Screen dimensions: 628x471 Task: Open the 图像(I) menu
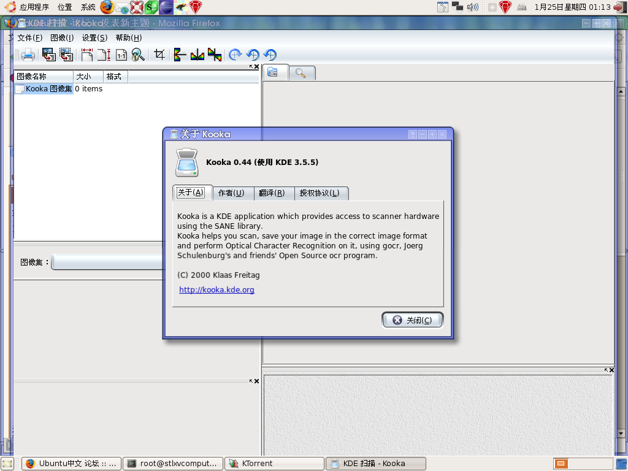pos(62,37)
